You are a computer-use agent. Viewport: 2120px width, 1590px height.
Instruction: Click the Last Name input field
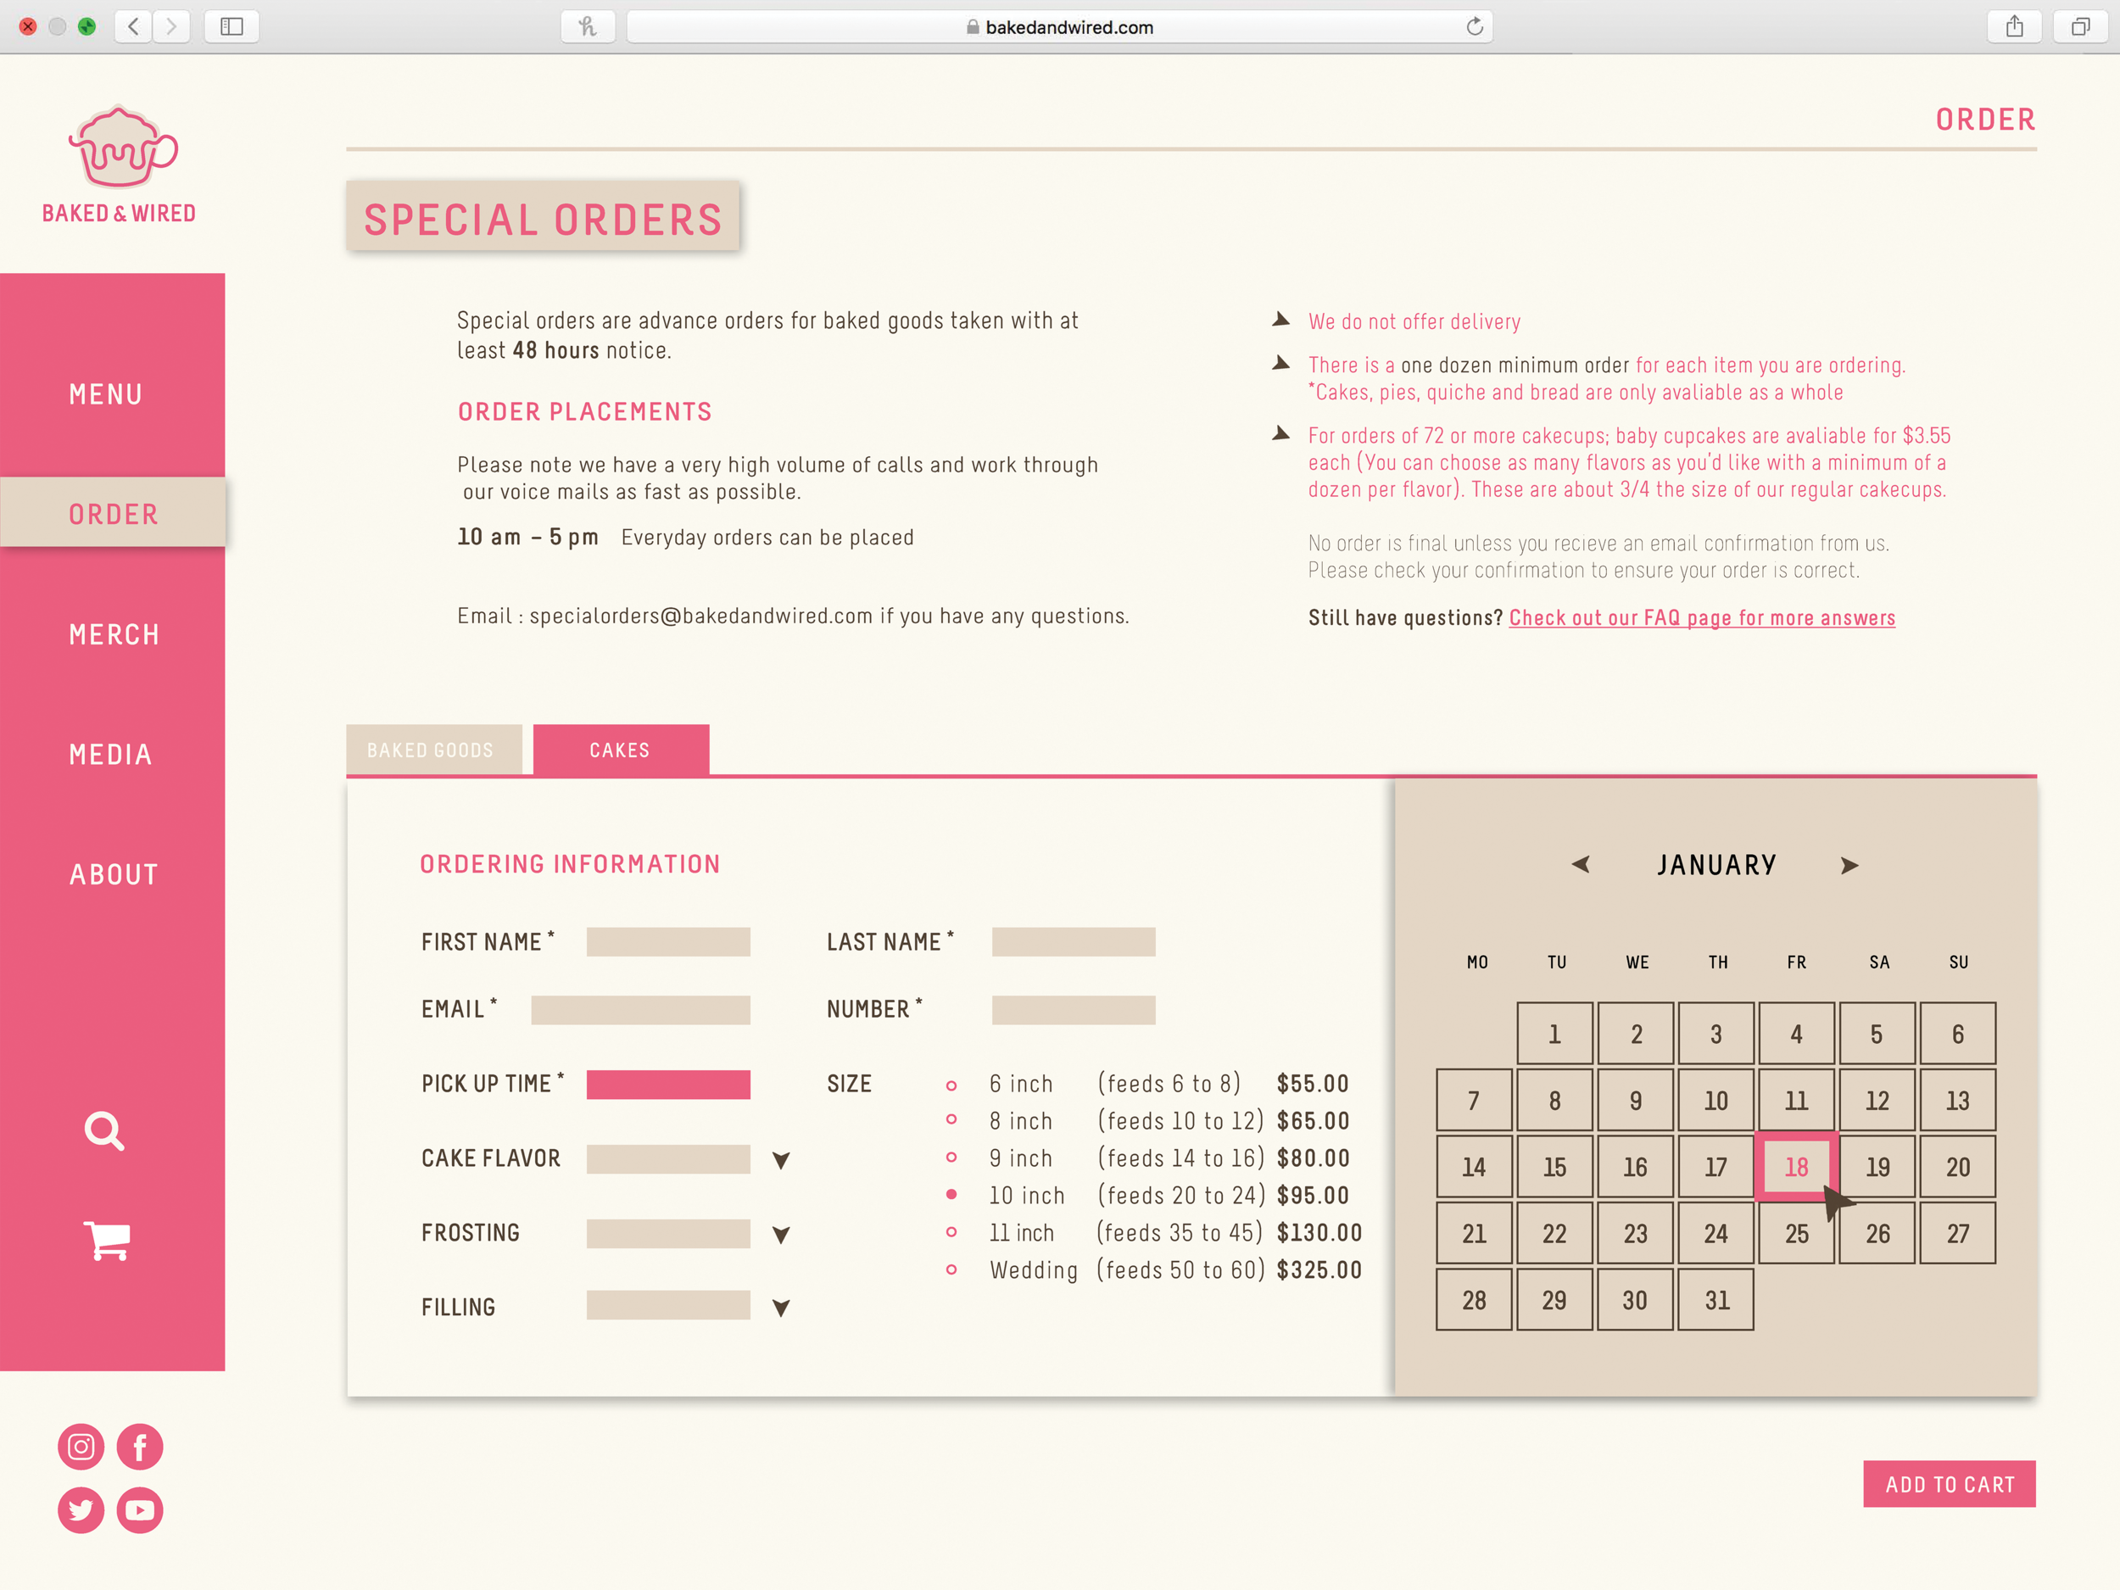click(x=1074, y=942)
